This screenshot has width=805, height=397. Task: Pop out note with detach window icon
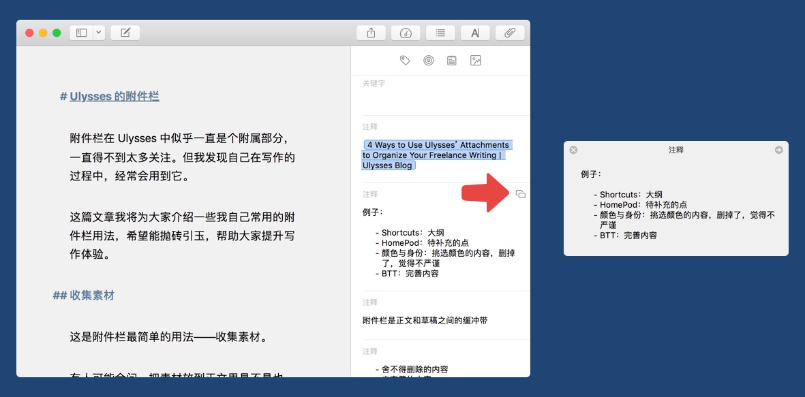(x=521, y=194)
